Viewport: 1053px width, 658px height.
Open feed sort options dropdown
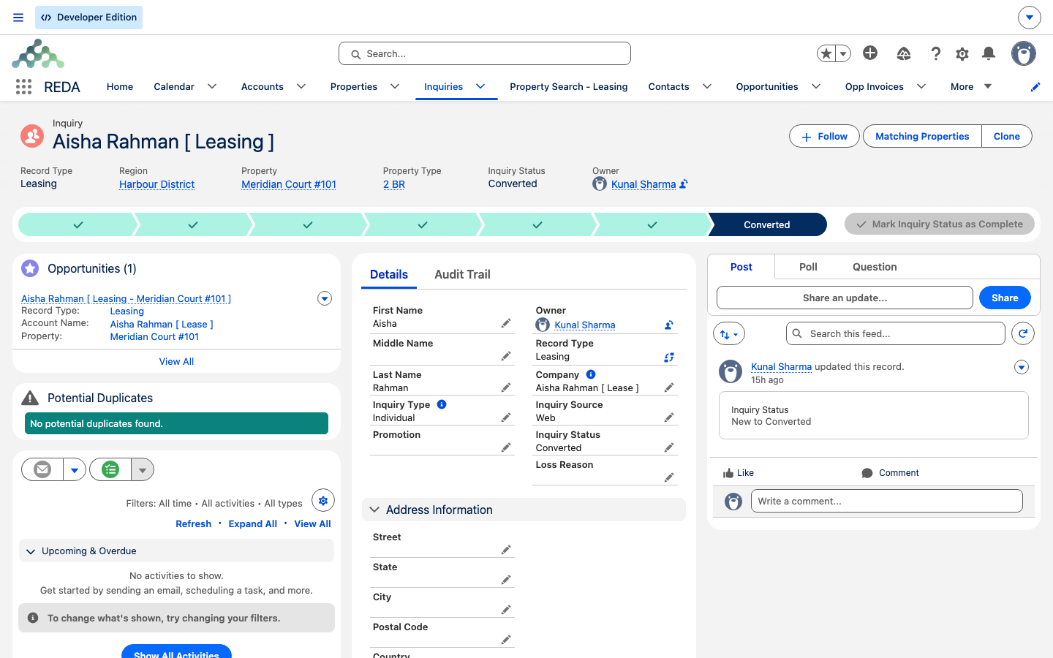729,334
